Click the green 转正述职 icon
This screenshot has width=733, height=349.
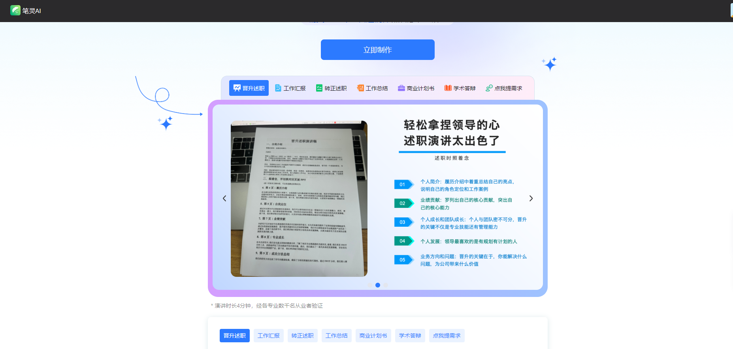click(319, 88)
